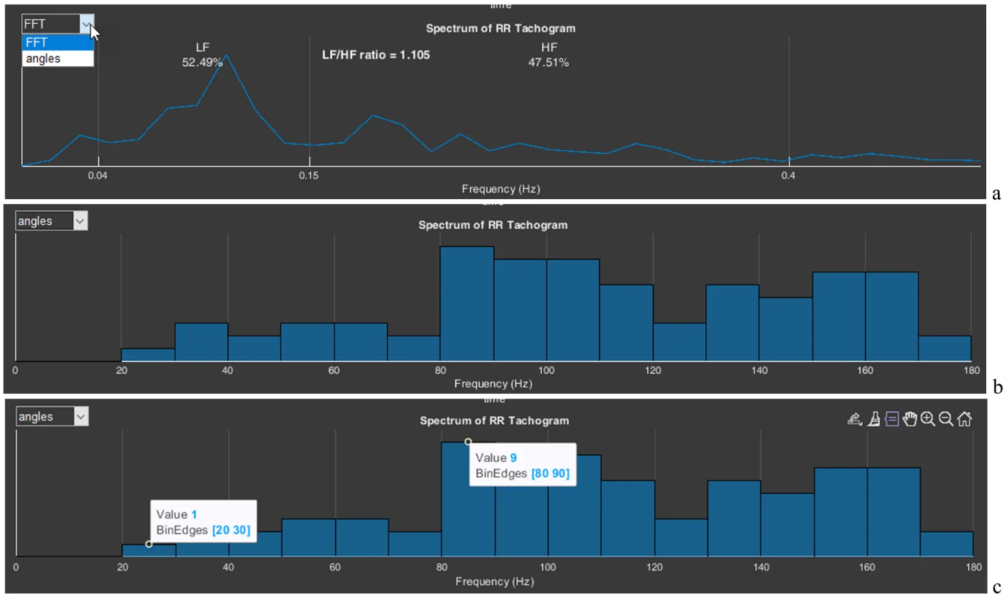1004x599 pixels.
Task: Open the angles dropdown in middle plot
Action: coord(80,221)
